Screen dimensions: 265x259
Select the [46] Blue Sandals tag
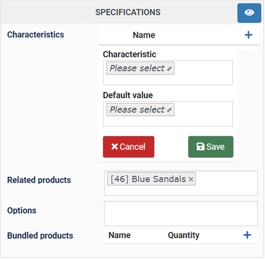(148, 179)
